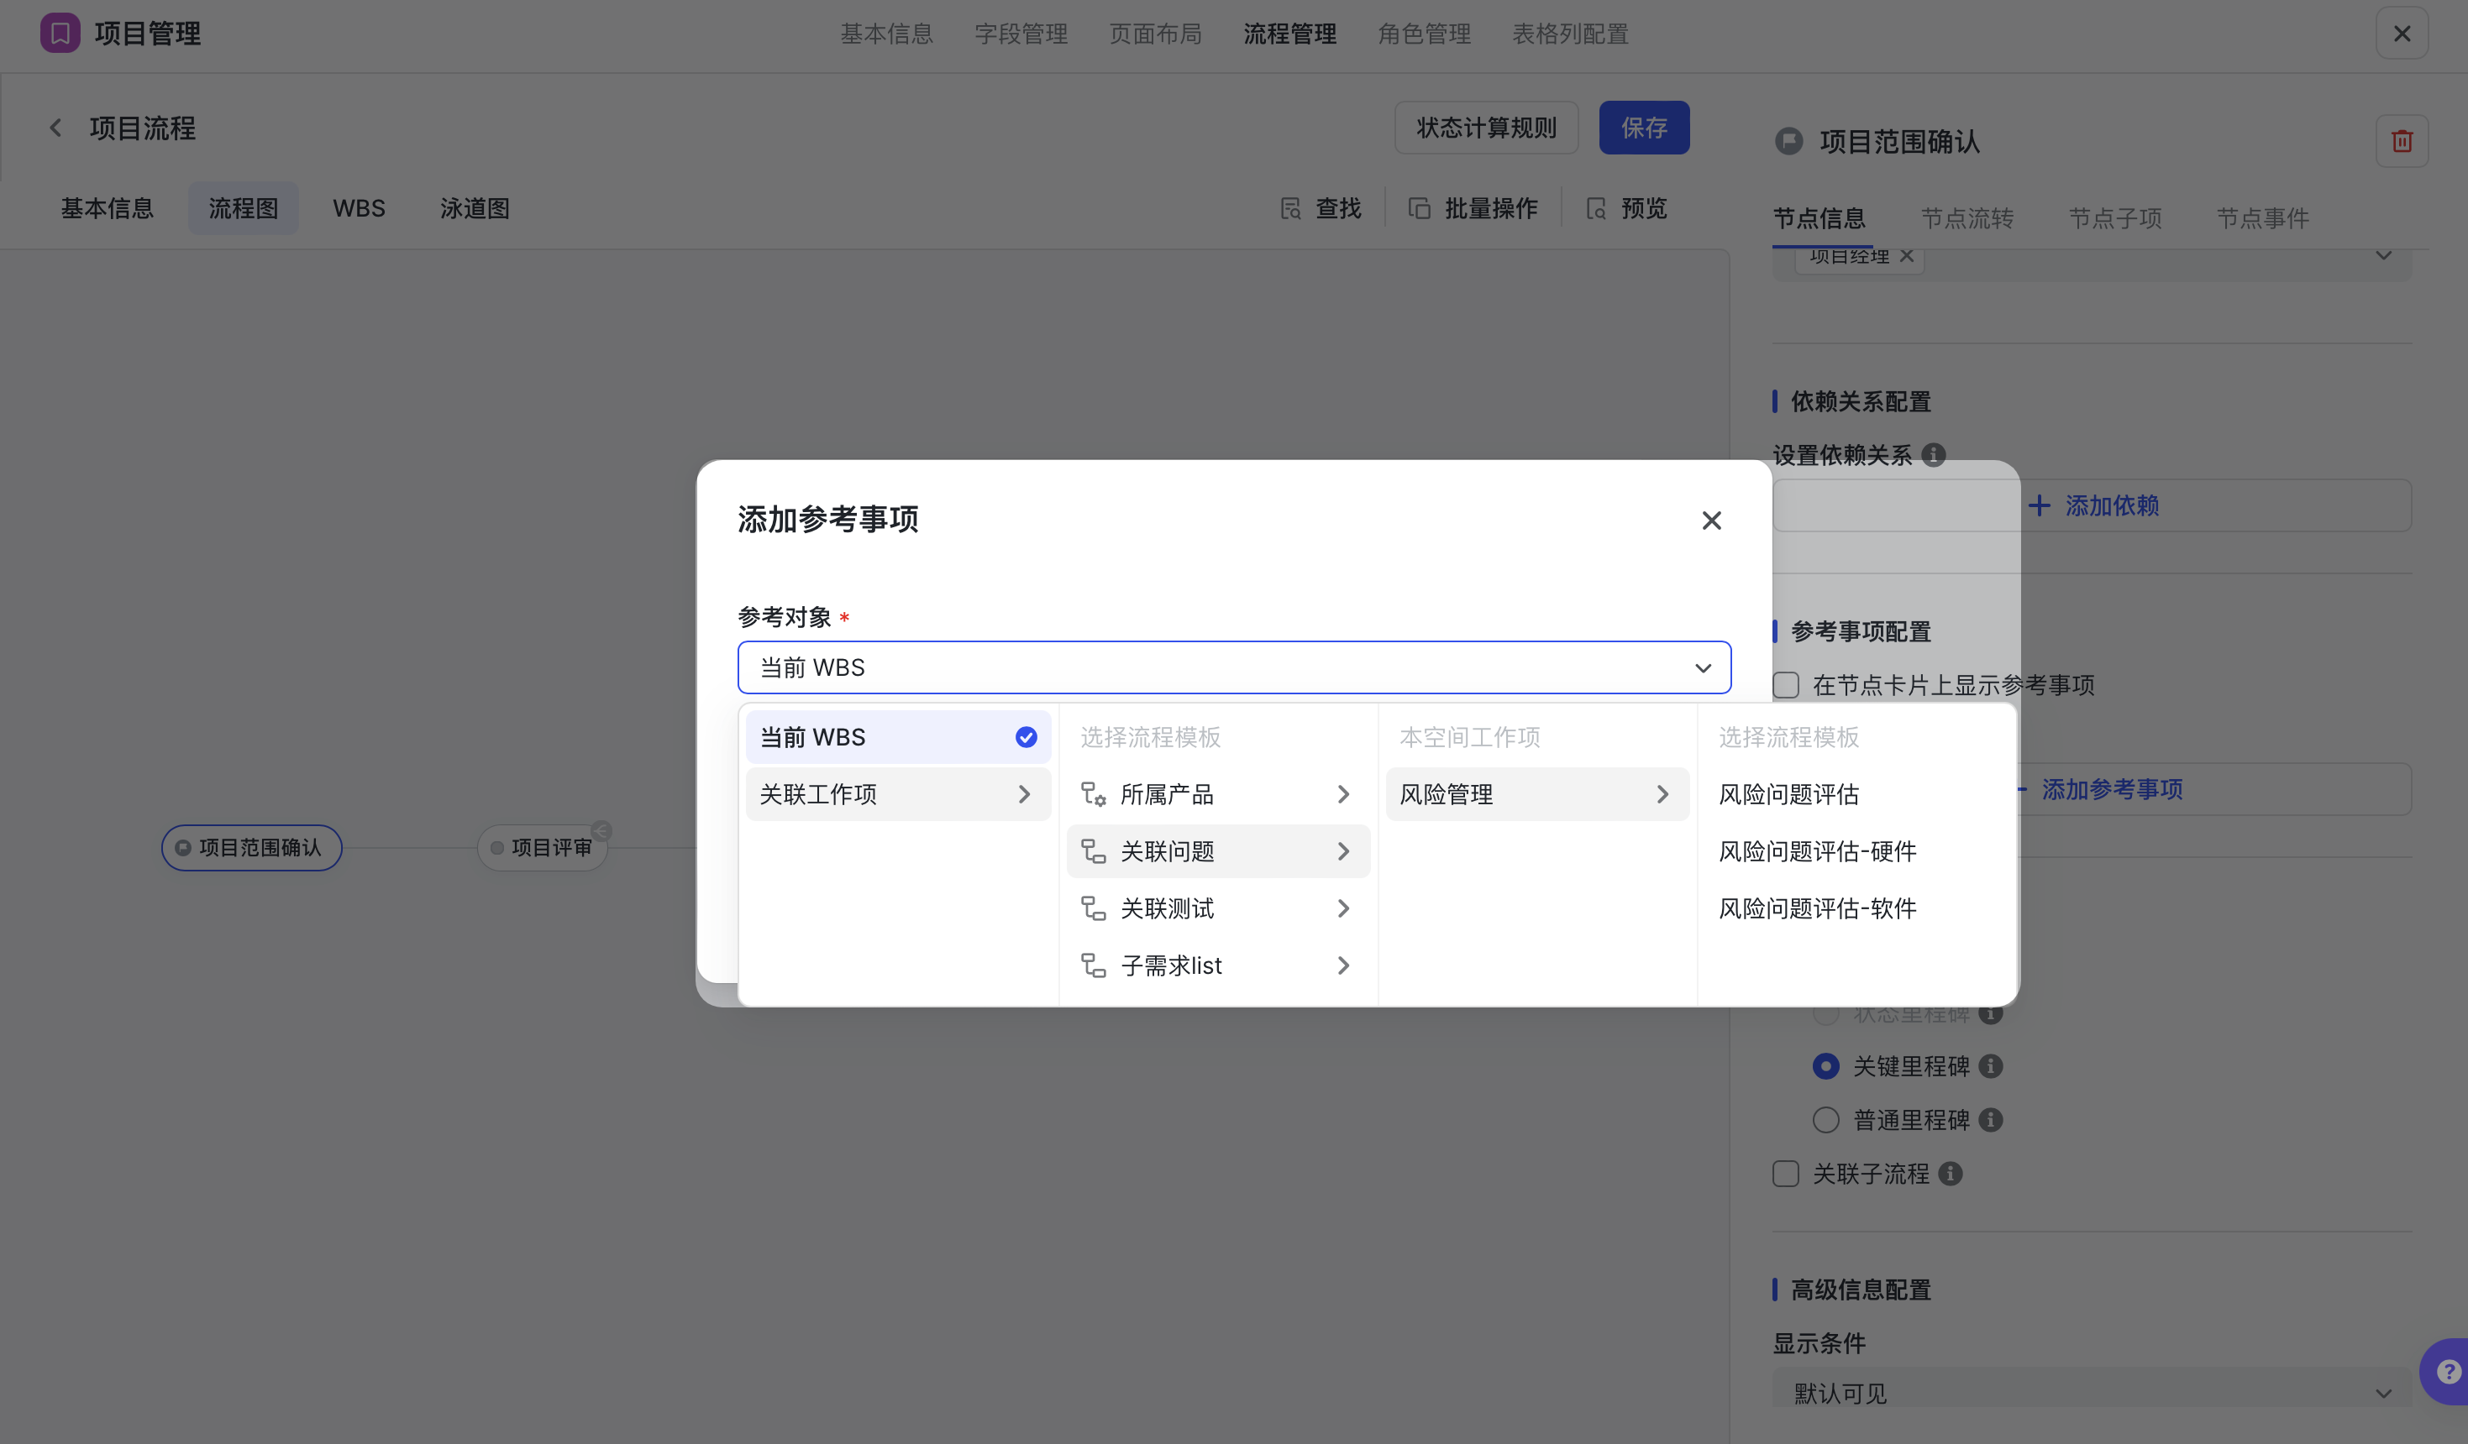Image resolution: width=2468 pixels, height=1444 pixels.
Task: Click the 关联问题 relation icon
Action: 1093,852
